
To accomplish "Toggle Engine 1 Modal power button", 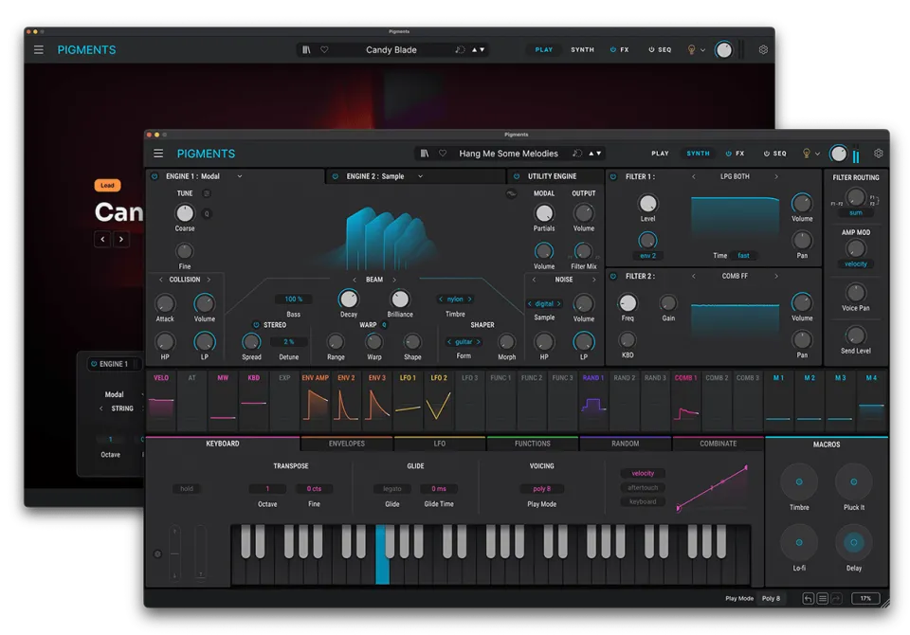I will click(x=155, y=176).
